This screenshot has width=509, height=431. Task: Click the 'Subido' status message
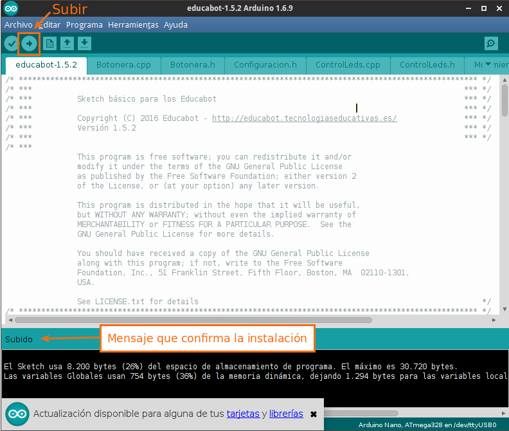click(19, 340)
